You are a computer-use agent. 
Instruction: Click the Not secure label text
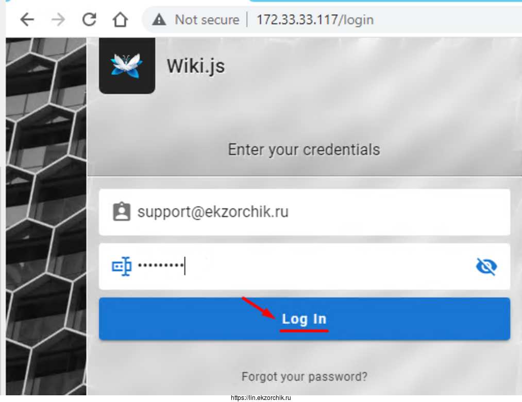[207, 20]
